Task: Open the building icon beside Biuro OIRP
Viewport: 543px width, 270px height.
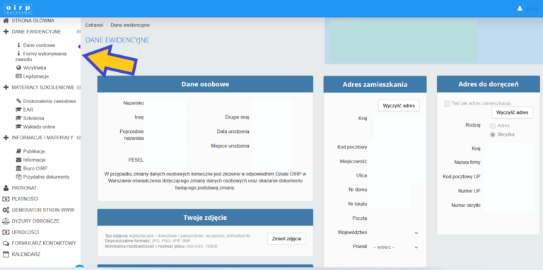Action: click(18, 168)
